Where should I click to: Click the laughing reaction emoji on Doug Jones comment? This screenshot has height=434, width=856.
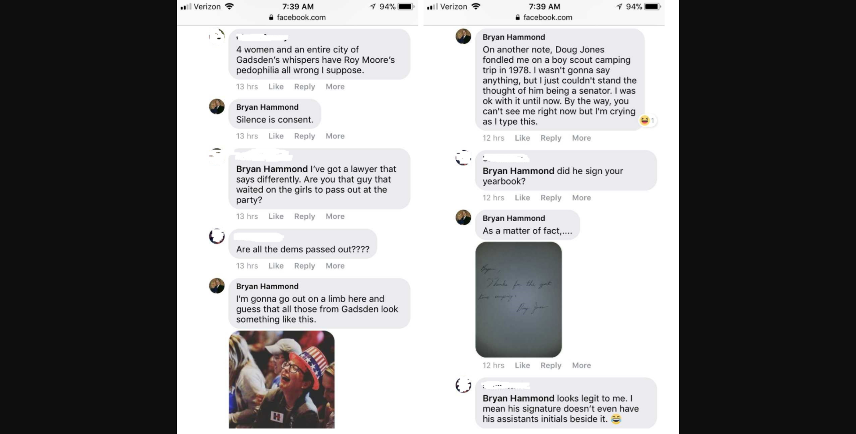(644, 120)
